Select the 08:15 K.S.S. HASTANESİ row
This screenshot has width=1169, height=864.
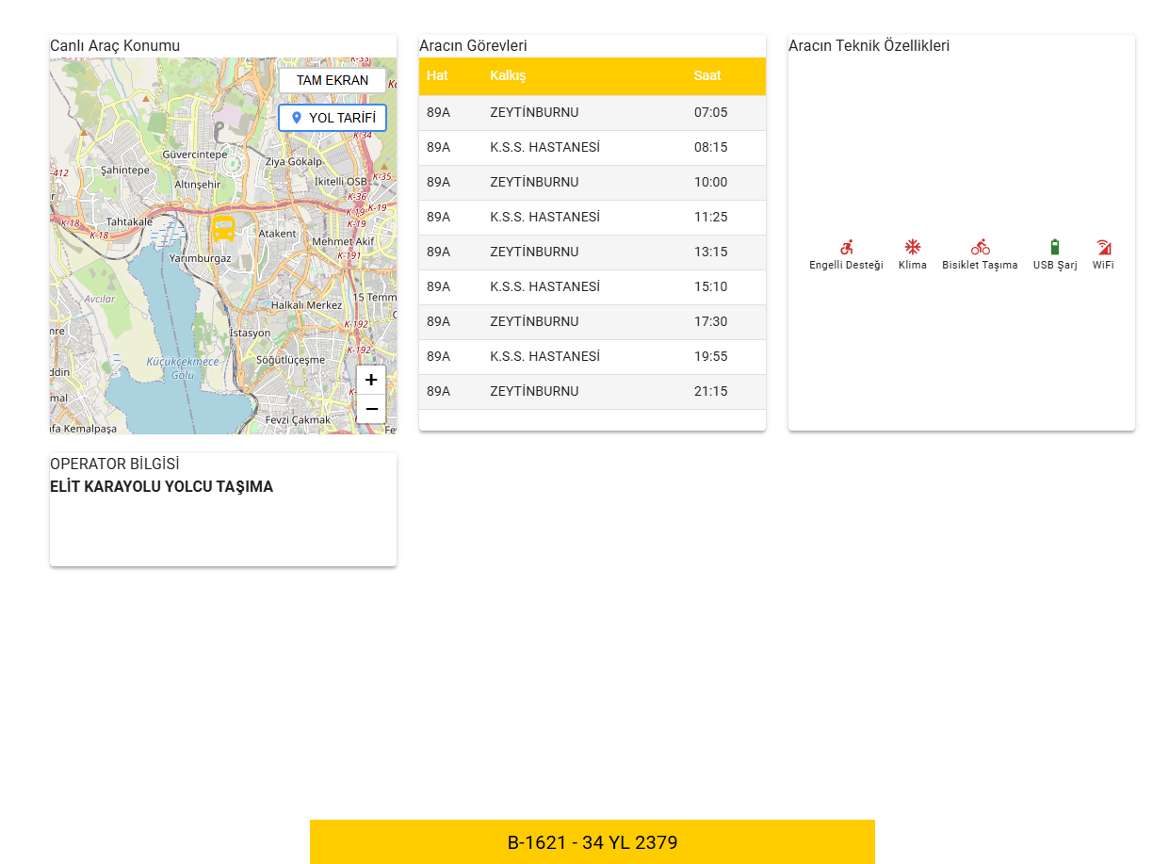(592, 147)
